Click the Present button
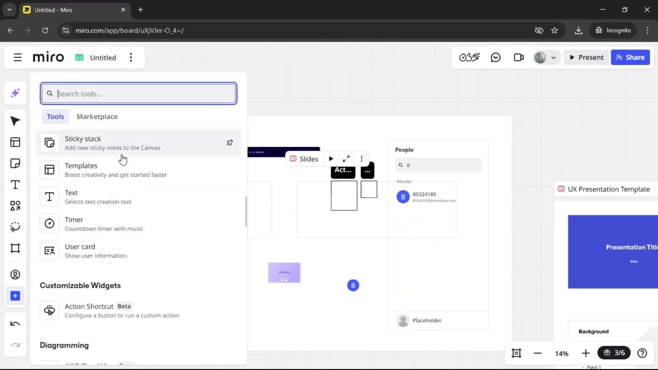The image size is (658, 370). (586, 57)
